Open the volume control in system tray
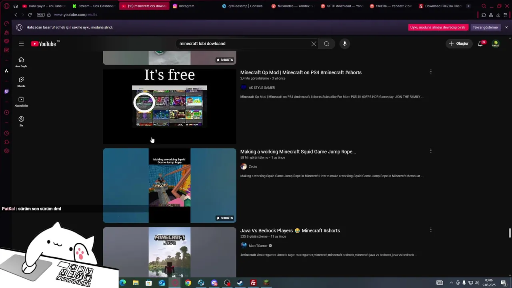This screenshot has height=288, width=512. (x=477, y=283)
